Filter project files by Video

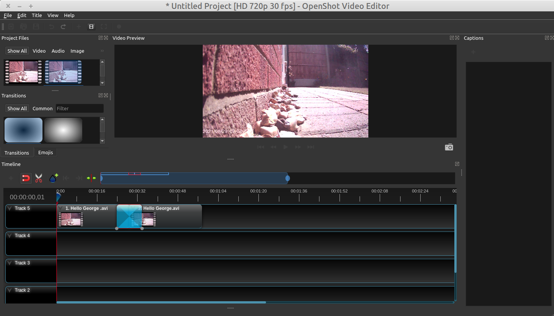coord(39,51)
